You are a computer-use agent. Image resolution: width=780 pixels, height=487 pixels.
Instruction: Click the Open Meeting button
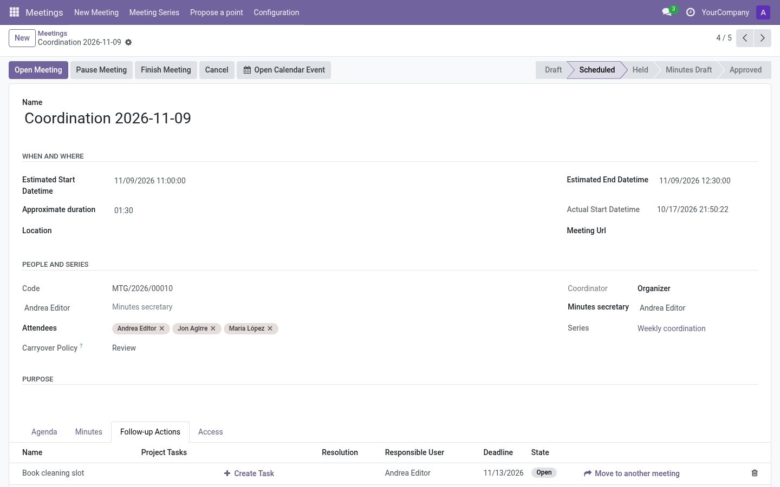[38, 70]
